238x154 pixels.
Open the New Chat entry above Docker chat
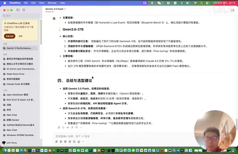point(20,115)
